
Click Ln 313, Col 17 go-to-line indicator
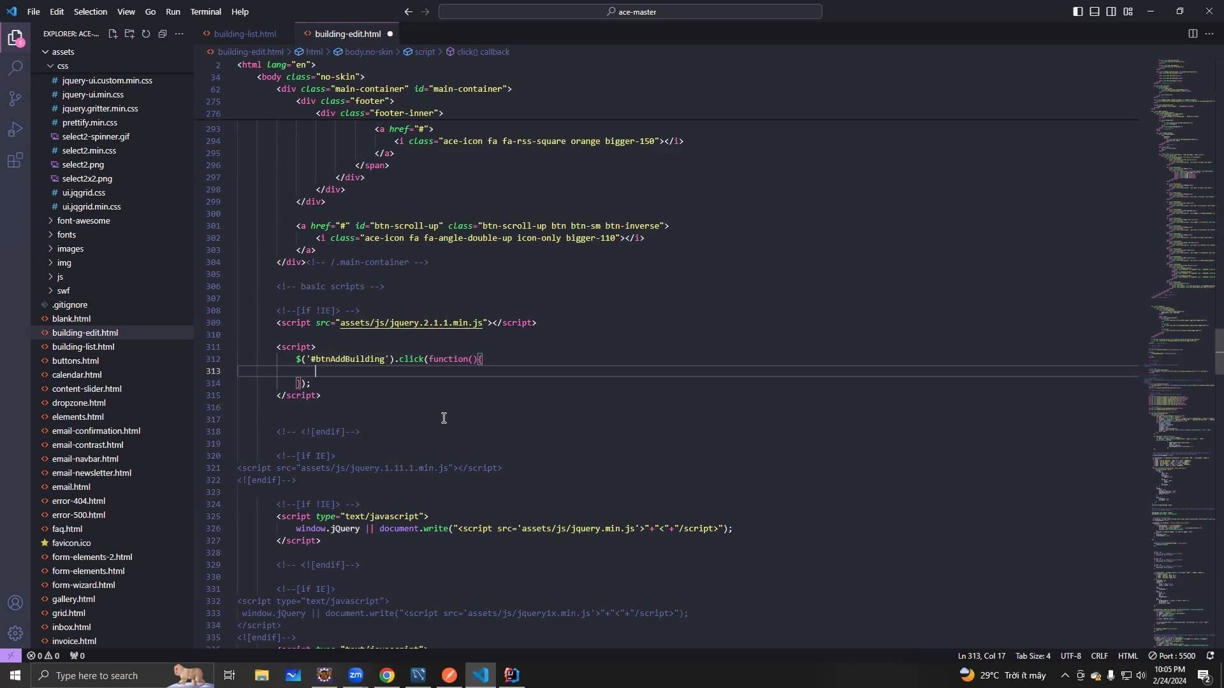pos(981,656)
